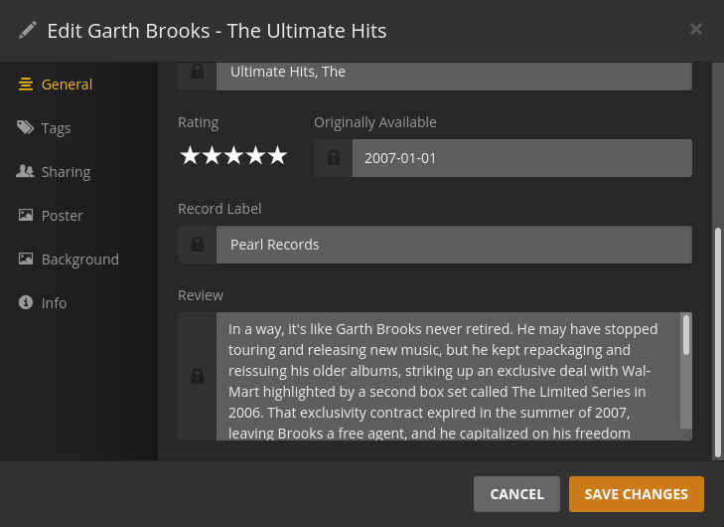The width and height of the screenshot is (724, 527).
Task: Toggle the lock on Originally Available field
Action: (x=334, y=158)
